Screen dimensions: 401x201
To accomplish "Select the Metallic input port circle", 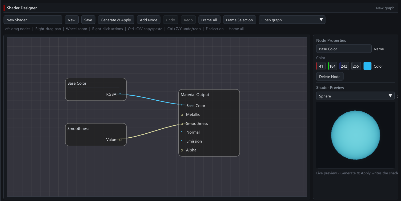I will tap(182, 115).
